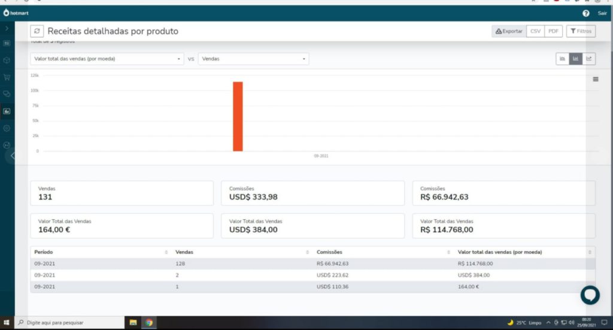Viewport: 613px width, 330px height.
Task: Click the orange bar in the chart
Action: point(238,117)
